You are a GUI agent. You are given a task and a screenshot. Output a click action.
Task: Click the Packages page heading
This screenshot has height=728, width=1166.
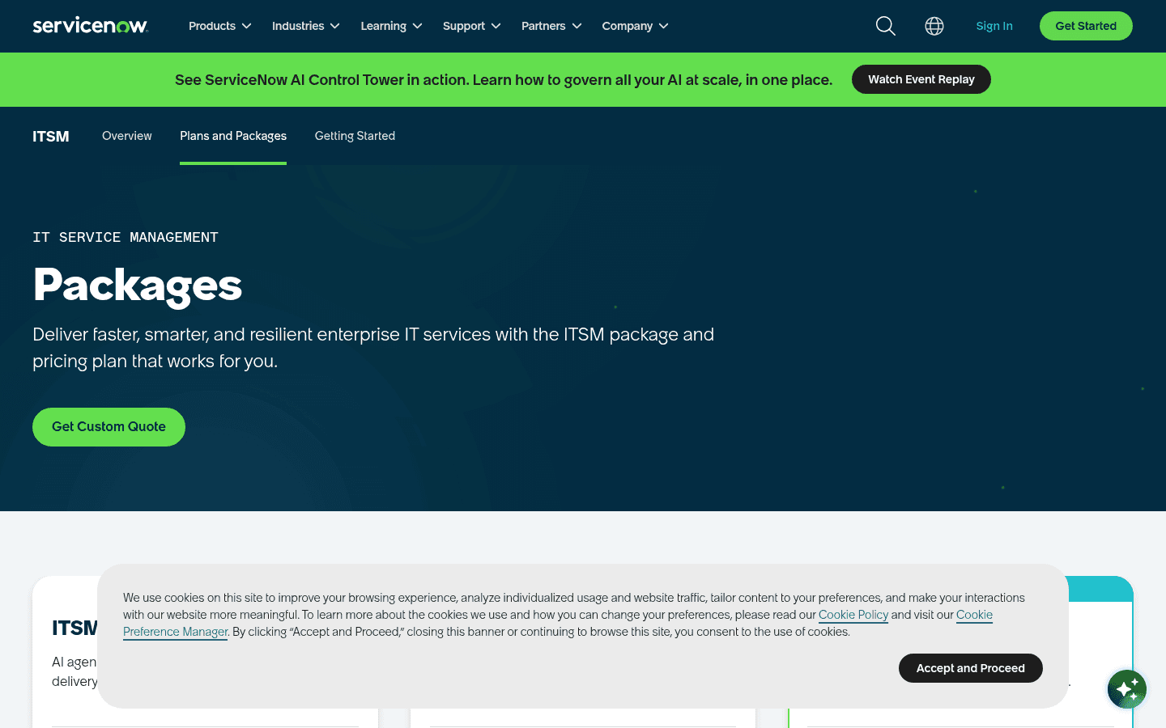[x=138, y=286]
